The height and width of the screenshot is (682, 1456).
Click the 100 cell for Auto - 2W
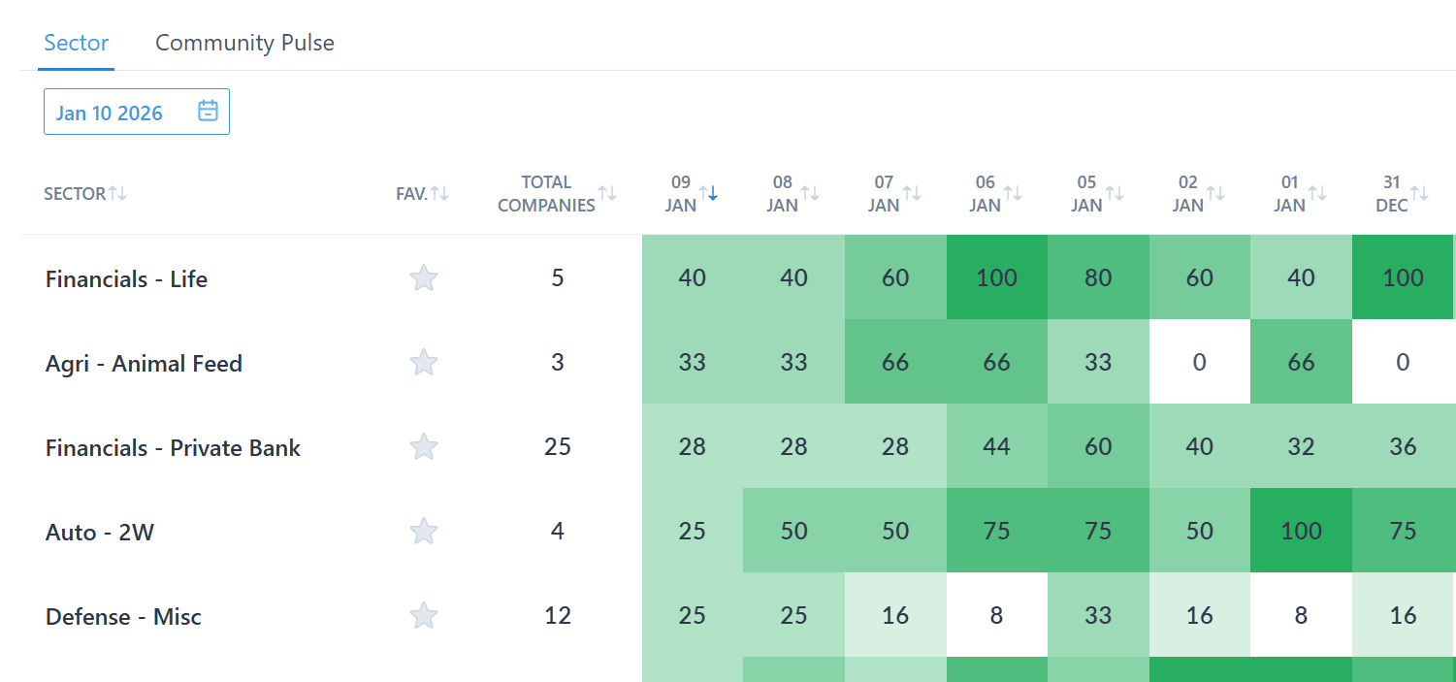(1301, 532)
